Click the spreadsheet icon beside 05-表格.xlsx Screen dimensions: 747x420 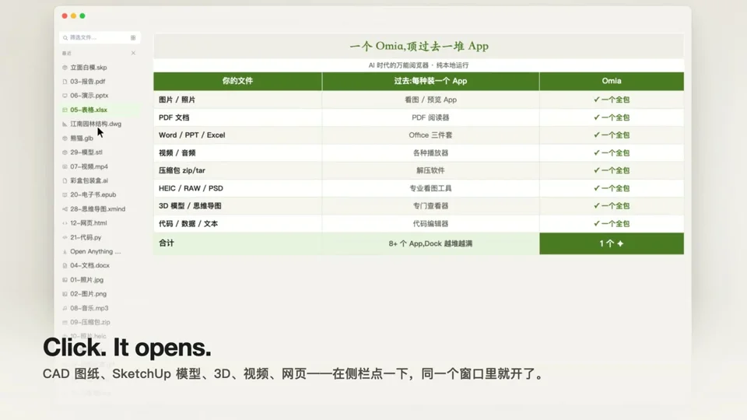[65, 110]
